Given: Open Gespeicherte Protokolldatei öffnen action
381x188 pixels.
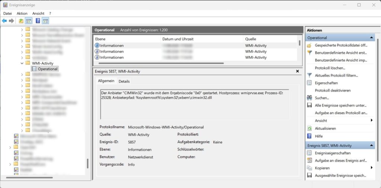Looking at the screenshot, I should (341, 45).
